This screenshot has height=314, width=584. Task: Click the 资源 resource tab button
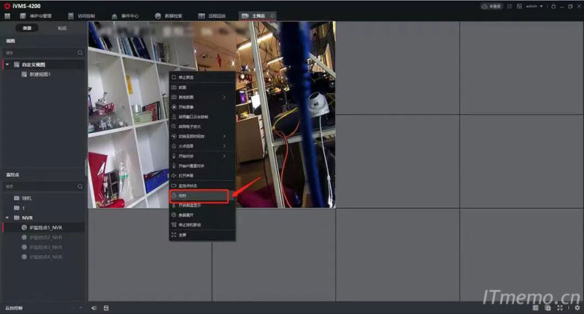point(27,28)
